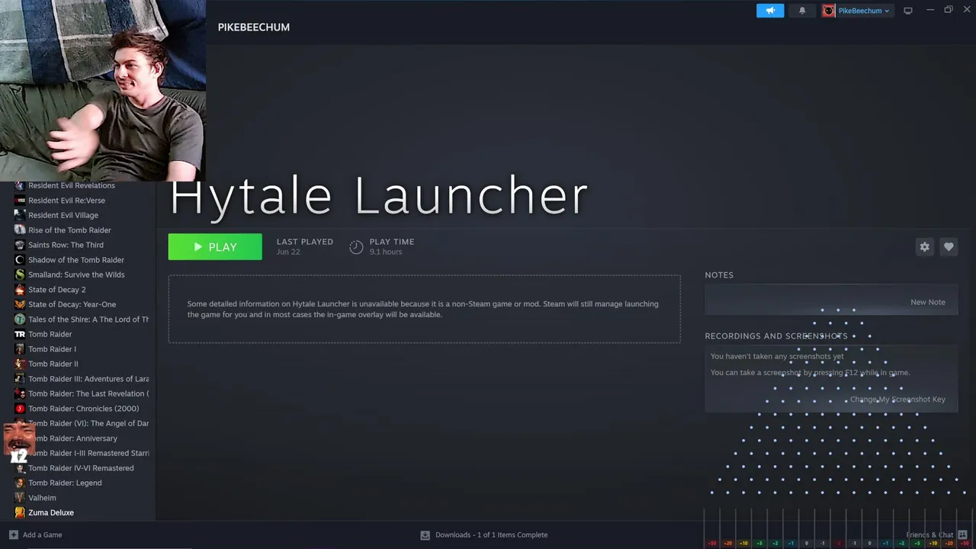
Task: Click the Valheim game icon
Action: pyautogui.click(x=20, y=498)
